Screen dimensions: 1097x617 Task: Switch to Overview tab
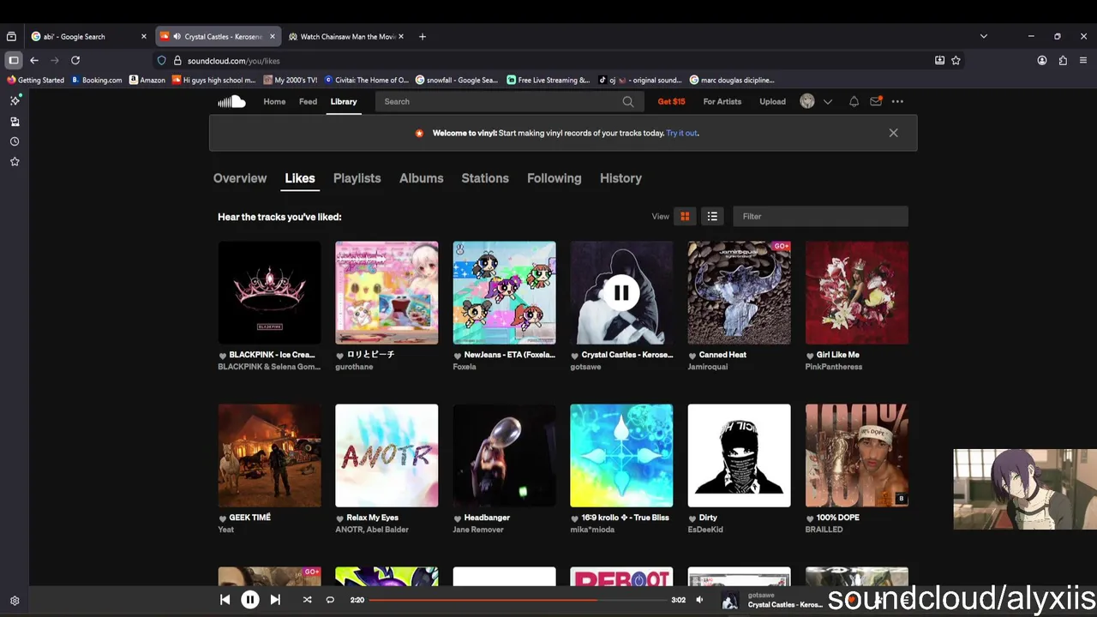pyautogui.click(x=240, y=178)
